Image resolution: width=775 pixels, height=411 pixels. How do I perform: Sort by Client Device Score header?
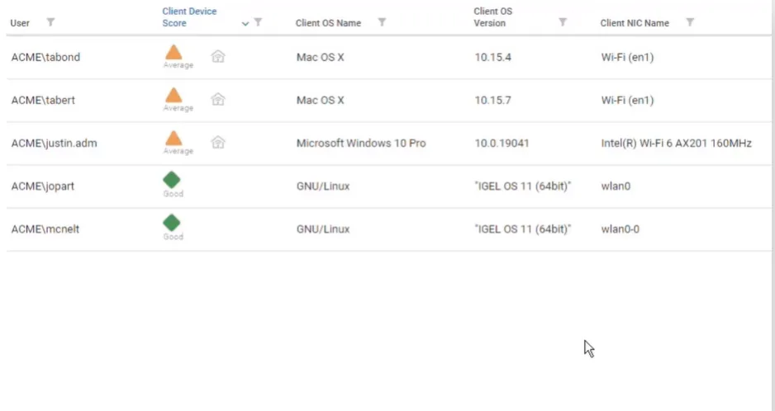(x=189, y=17)
